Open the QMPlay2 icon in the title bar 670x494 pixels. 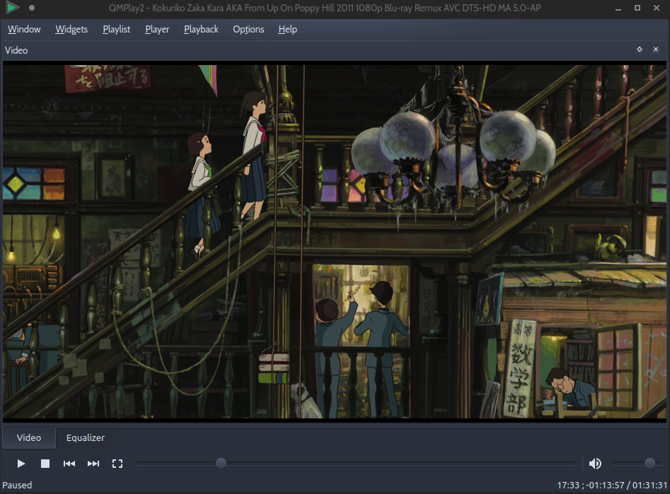tap(12, 8)
